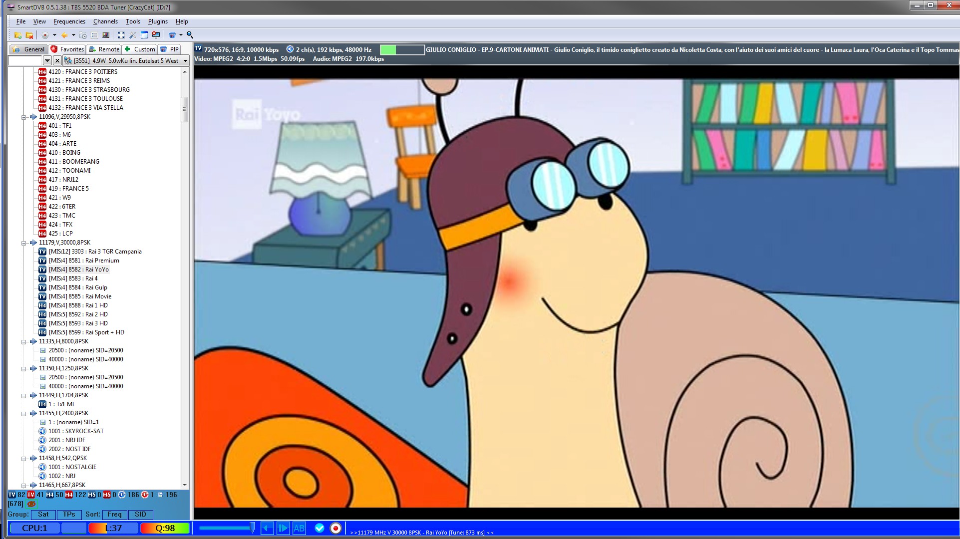Switch to the PIP tab
Screen dimensions: 960x539
[170, 49]
